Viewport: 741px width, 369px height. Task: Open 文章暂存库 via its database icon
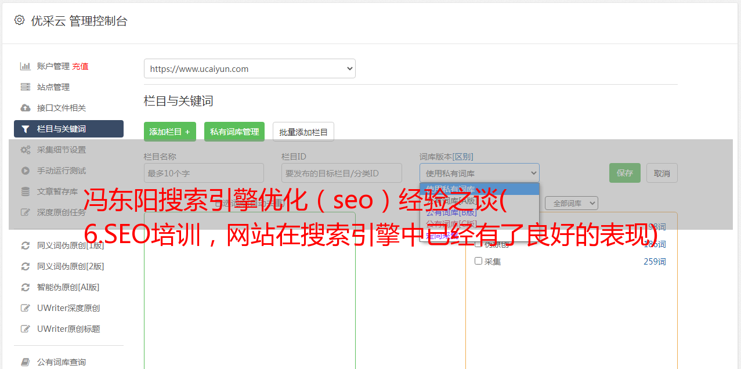(x=26, y=191)
